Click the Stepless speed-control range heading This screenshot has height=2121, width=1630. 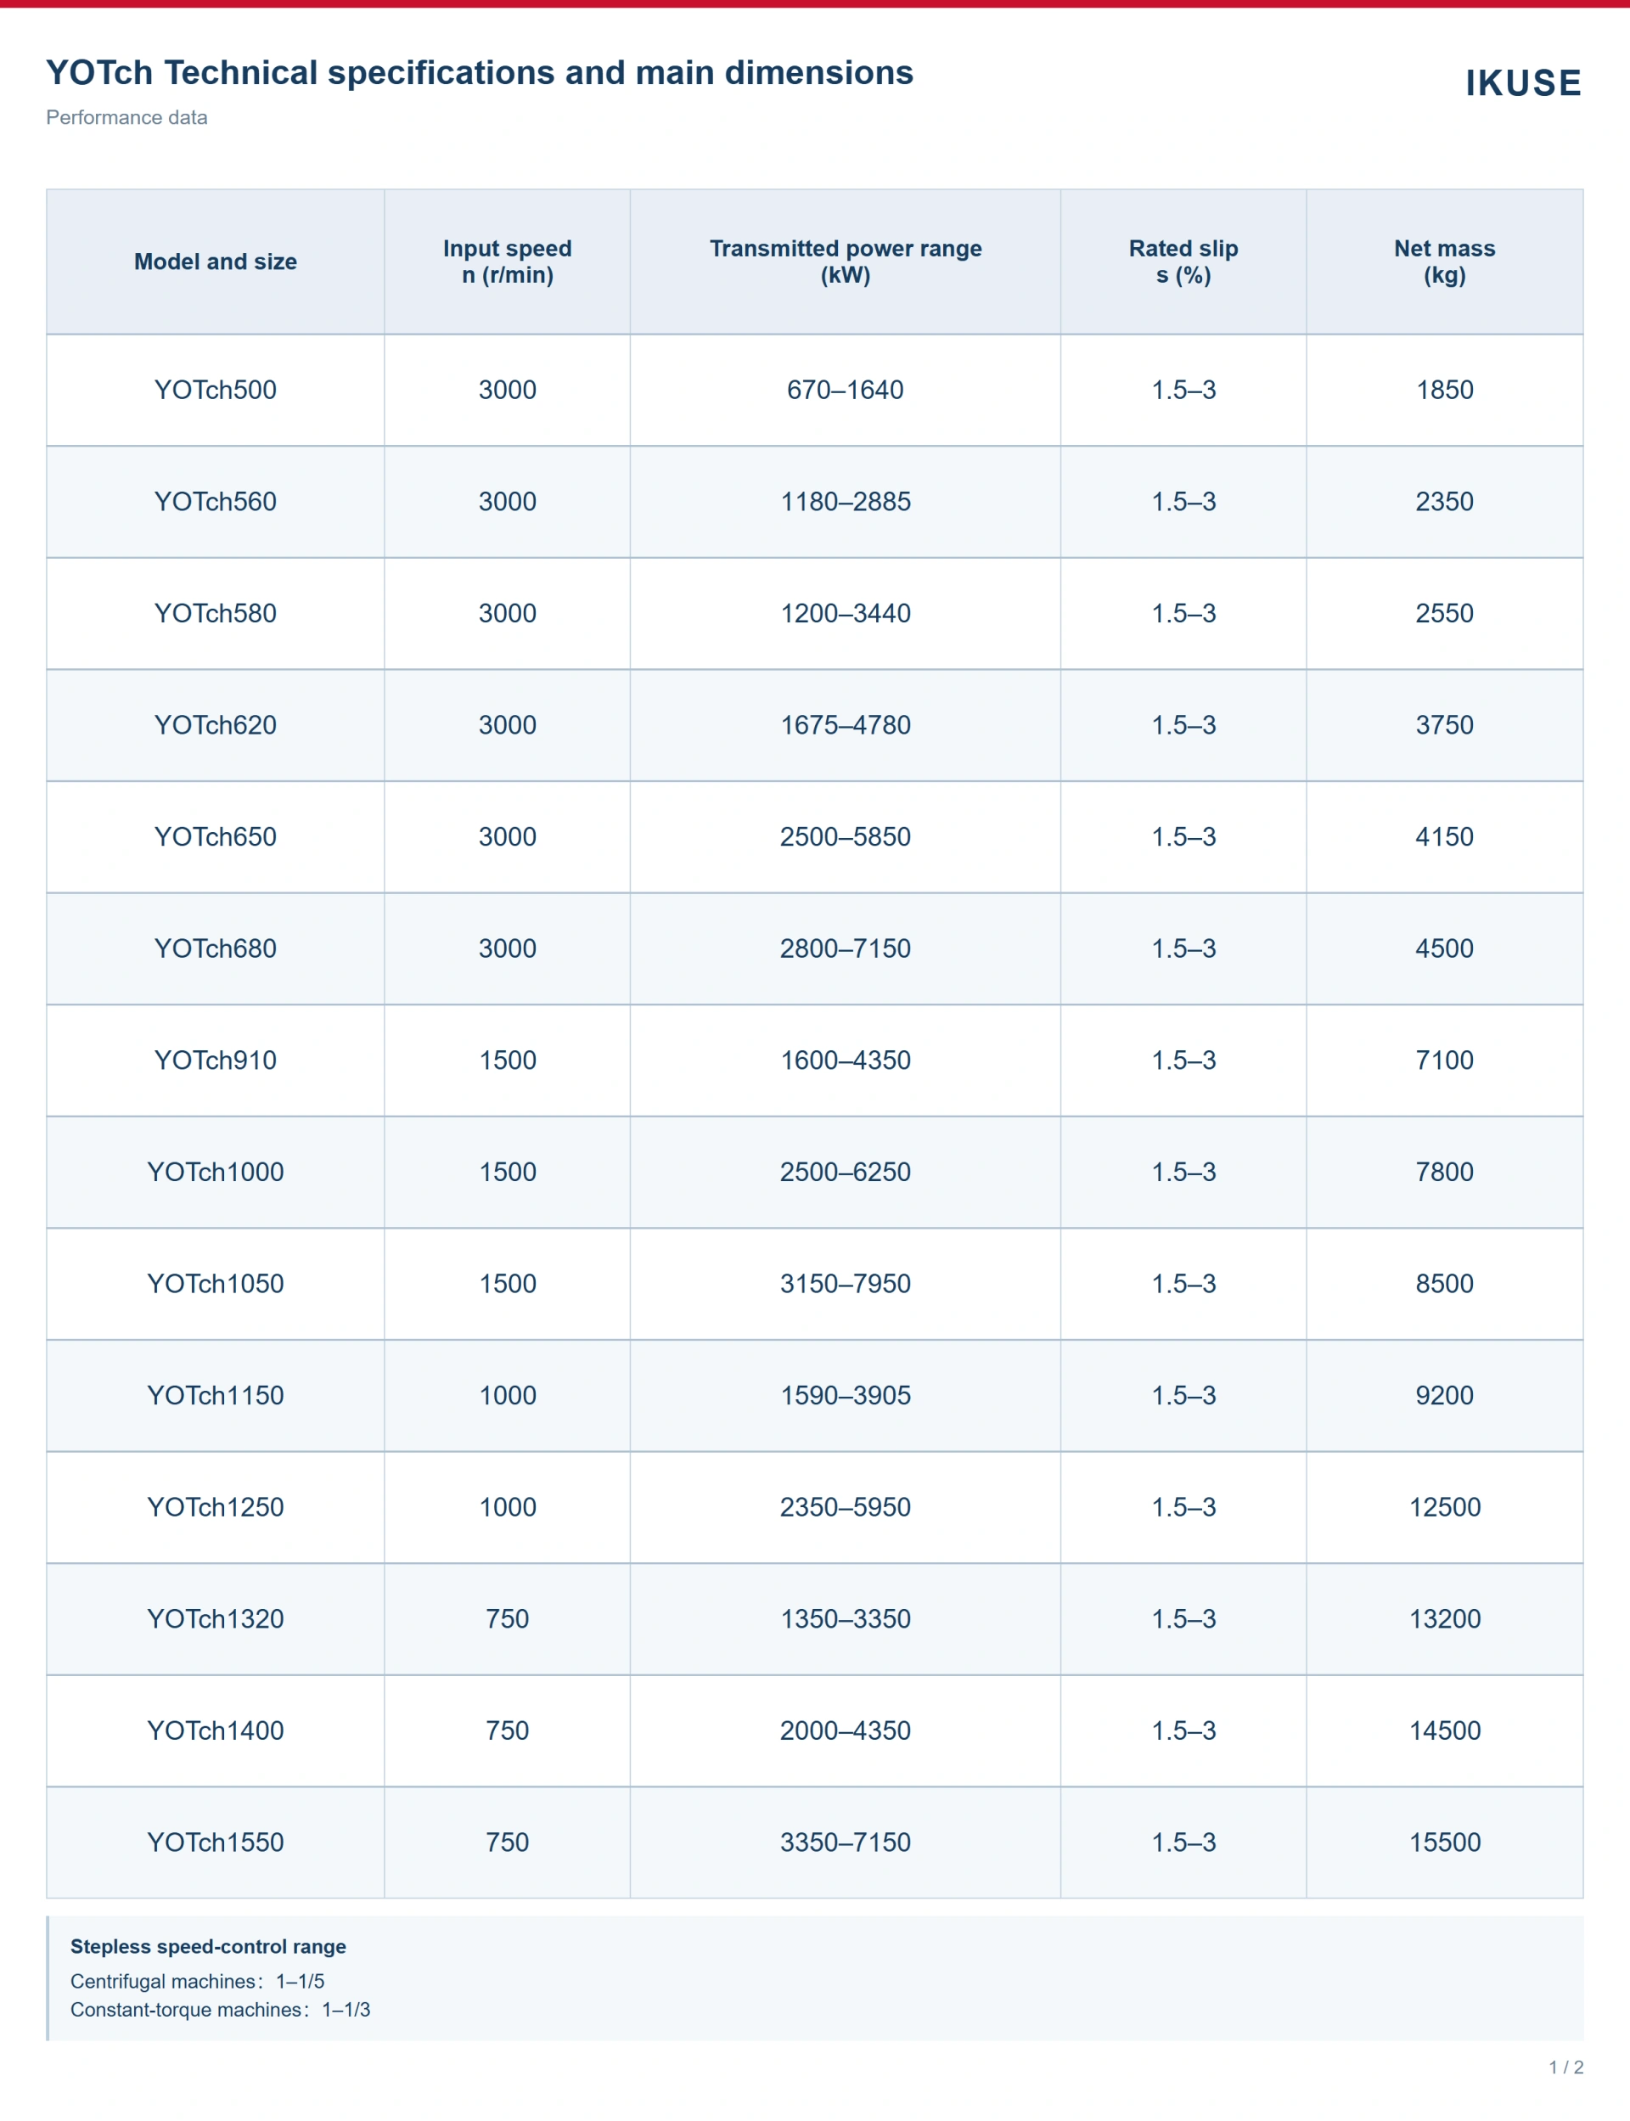pos(208,1946)
